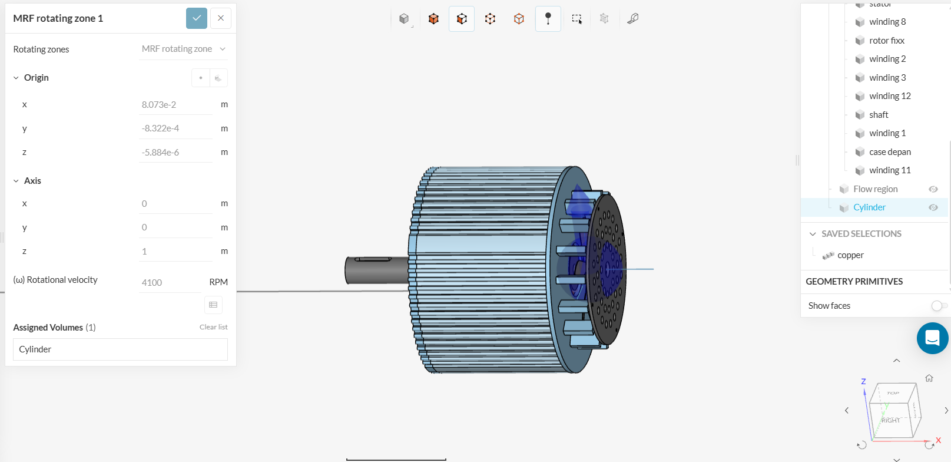
Task: Edit the Rotational velocity field
Action: click(x=170, y=283)
